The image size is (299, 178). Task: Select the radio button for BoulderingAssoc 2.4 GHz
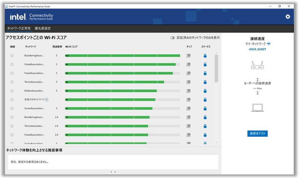click(12, 117)
